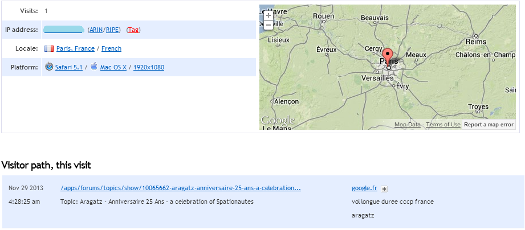Open the ARIN lookup link

coord(96,30)
